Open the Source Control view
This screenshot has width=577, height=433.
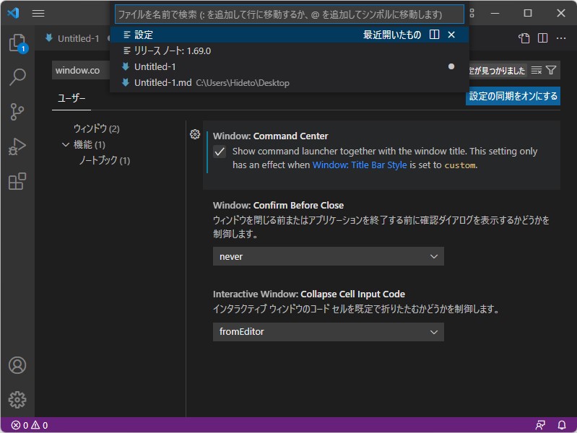click(17, 112)
